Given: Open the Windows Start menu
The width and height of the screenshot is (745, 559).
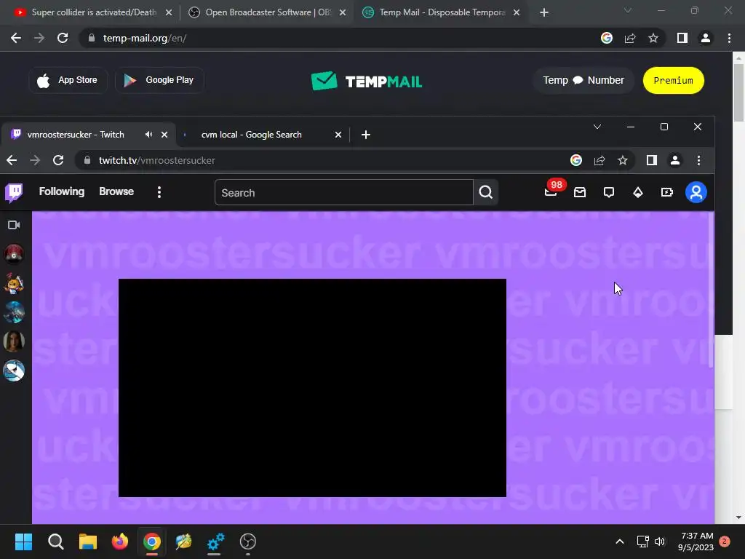Looking at the screenshot, I should pos(23,542).
